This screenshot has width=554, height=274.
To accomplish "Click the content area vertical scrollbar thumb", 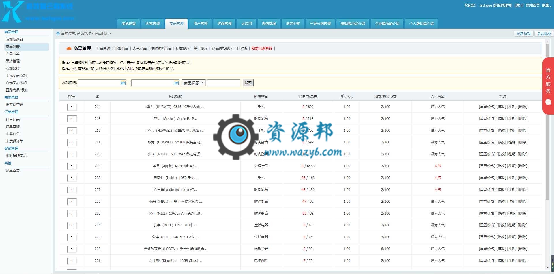I will [547, 122].
